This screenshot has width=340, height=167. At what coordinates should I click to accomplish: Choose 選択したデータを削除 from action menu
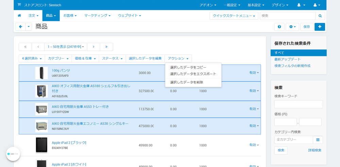(193, 82)
